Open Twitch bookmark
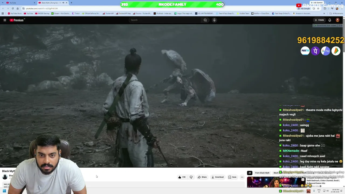 pyautogui.click(x=76, y=13)
